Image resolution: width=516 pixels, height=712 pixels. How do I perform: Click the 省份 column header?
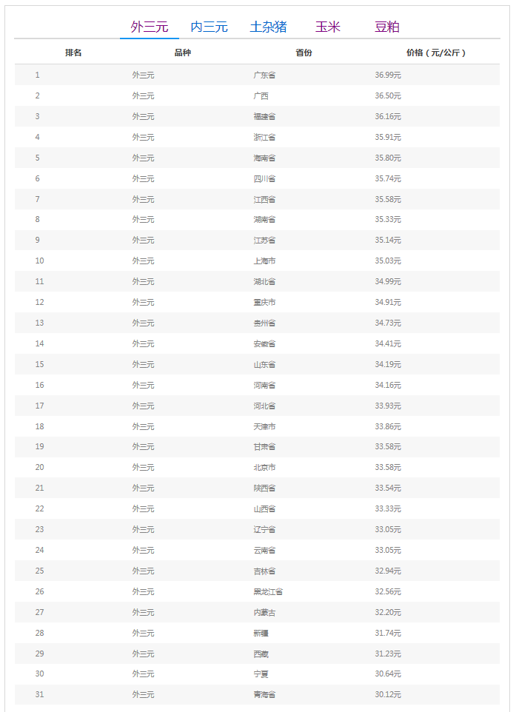point(304,53)
